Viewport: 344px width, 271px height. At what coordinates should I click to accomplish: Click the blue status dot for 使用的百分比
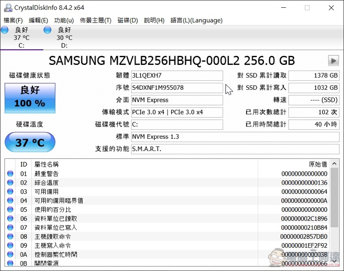pyautogui.click(x=10, y=210)
